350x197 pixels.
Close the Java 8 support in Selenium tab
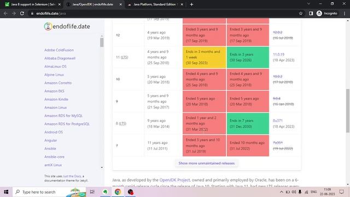pyautogui.click(x=60, y=4)
